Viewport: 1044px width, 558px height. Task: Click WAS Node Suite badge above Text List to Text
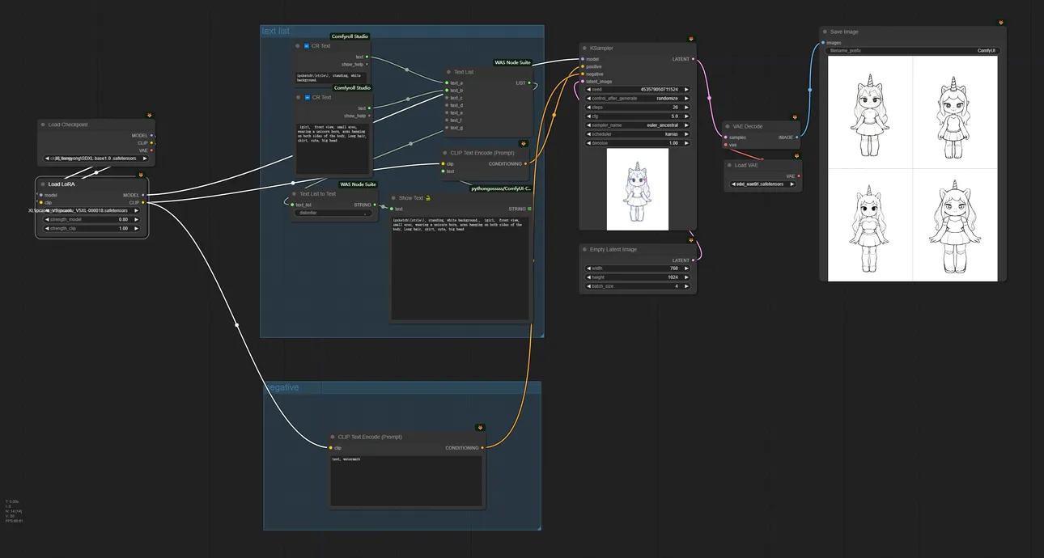(x=358, y=184)
